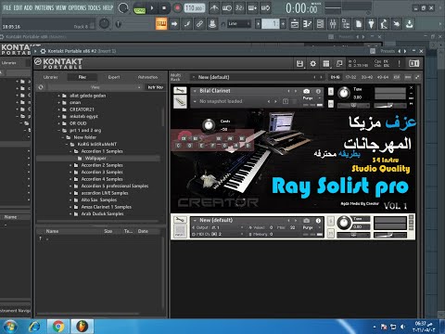This screenshot has height=334, width=445.
Task: Expand the Accordion 2 Samples folder
Action: tap(70, 165)
